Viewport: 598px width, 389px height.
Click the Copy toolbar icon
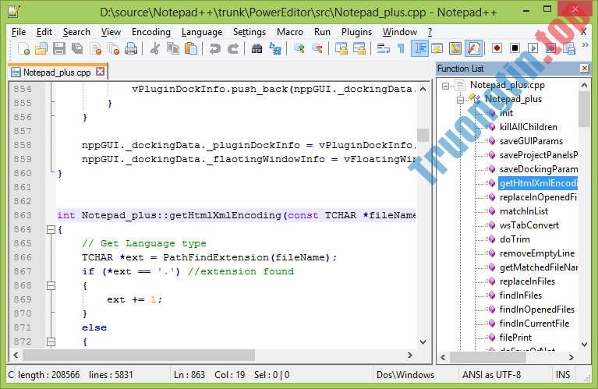coord(173,49)
